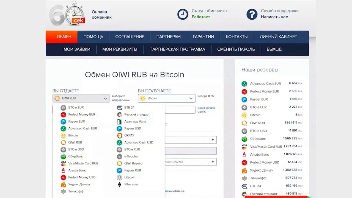Click Perfect Money USD row in reserves
352x198 pixels.
(272, 163)
